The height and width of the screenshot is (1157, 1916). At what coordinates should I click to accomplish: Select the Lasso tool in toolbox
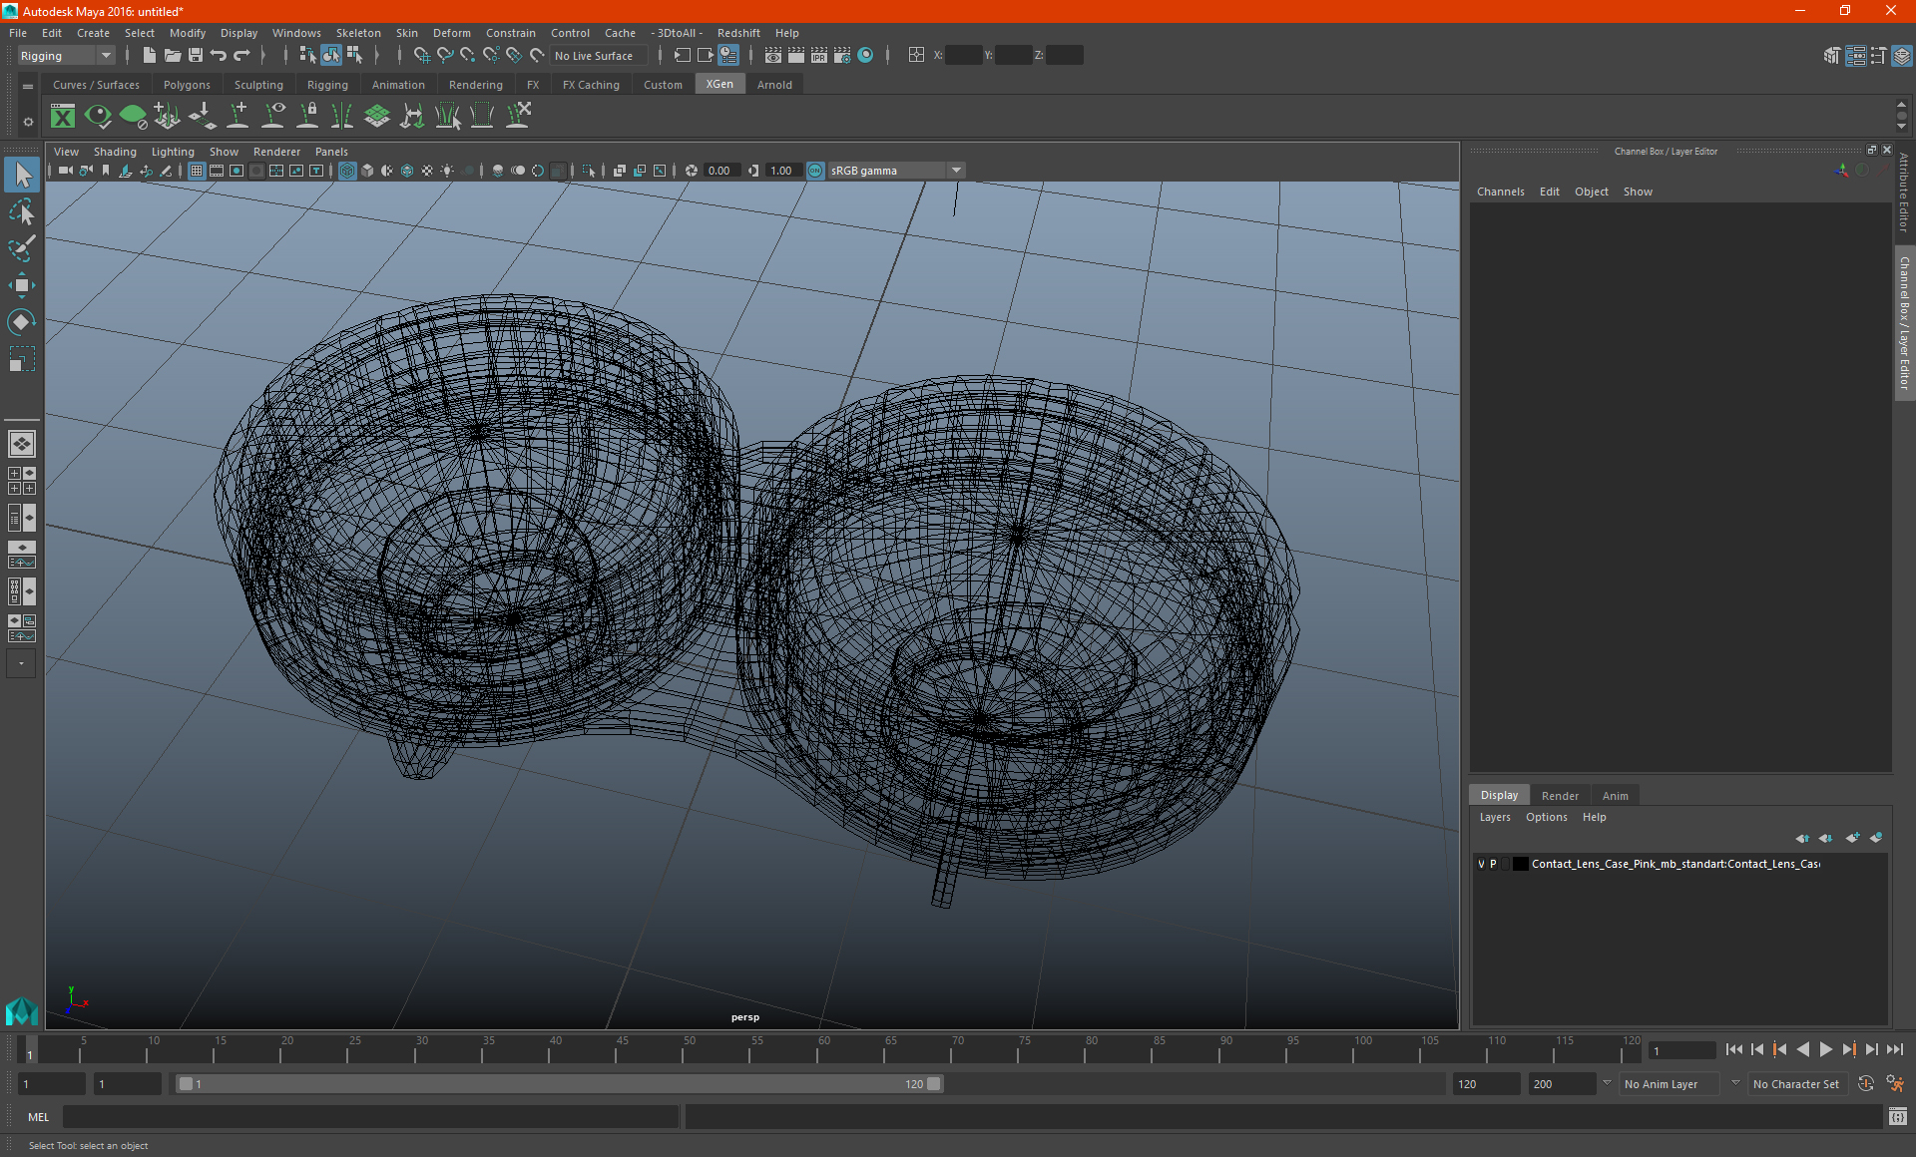click(x=21, y=211)
